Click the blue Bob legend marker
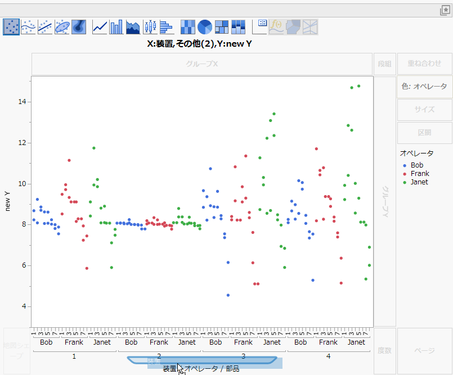This screenshot has height=375, width=453. 405,165
